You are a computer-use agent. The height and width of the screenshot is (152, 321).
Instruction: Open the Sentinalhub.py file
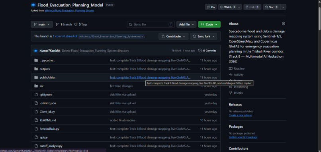[x=49, y=129]
